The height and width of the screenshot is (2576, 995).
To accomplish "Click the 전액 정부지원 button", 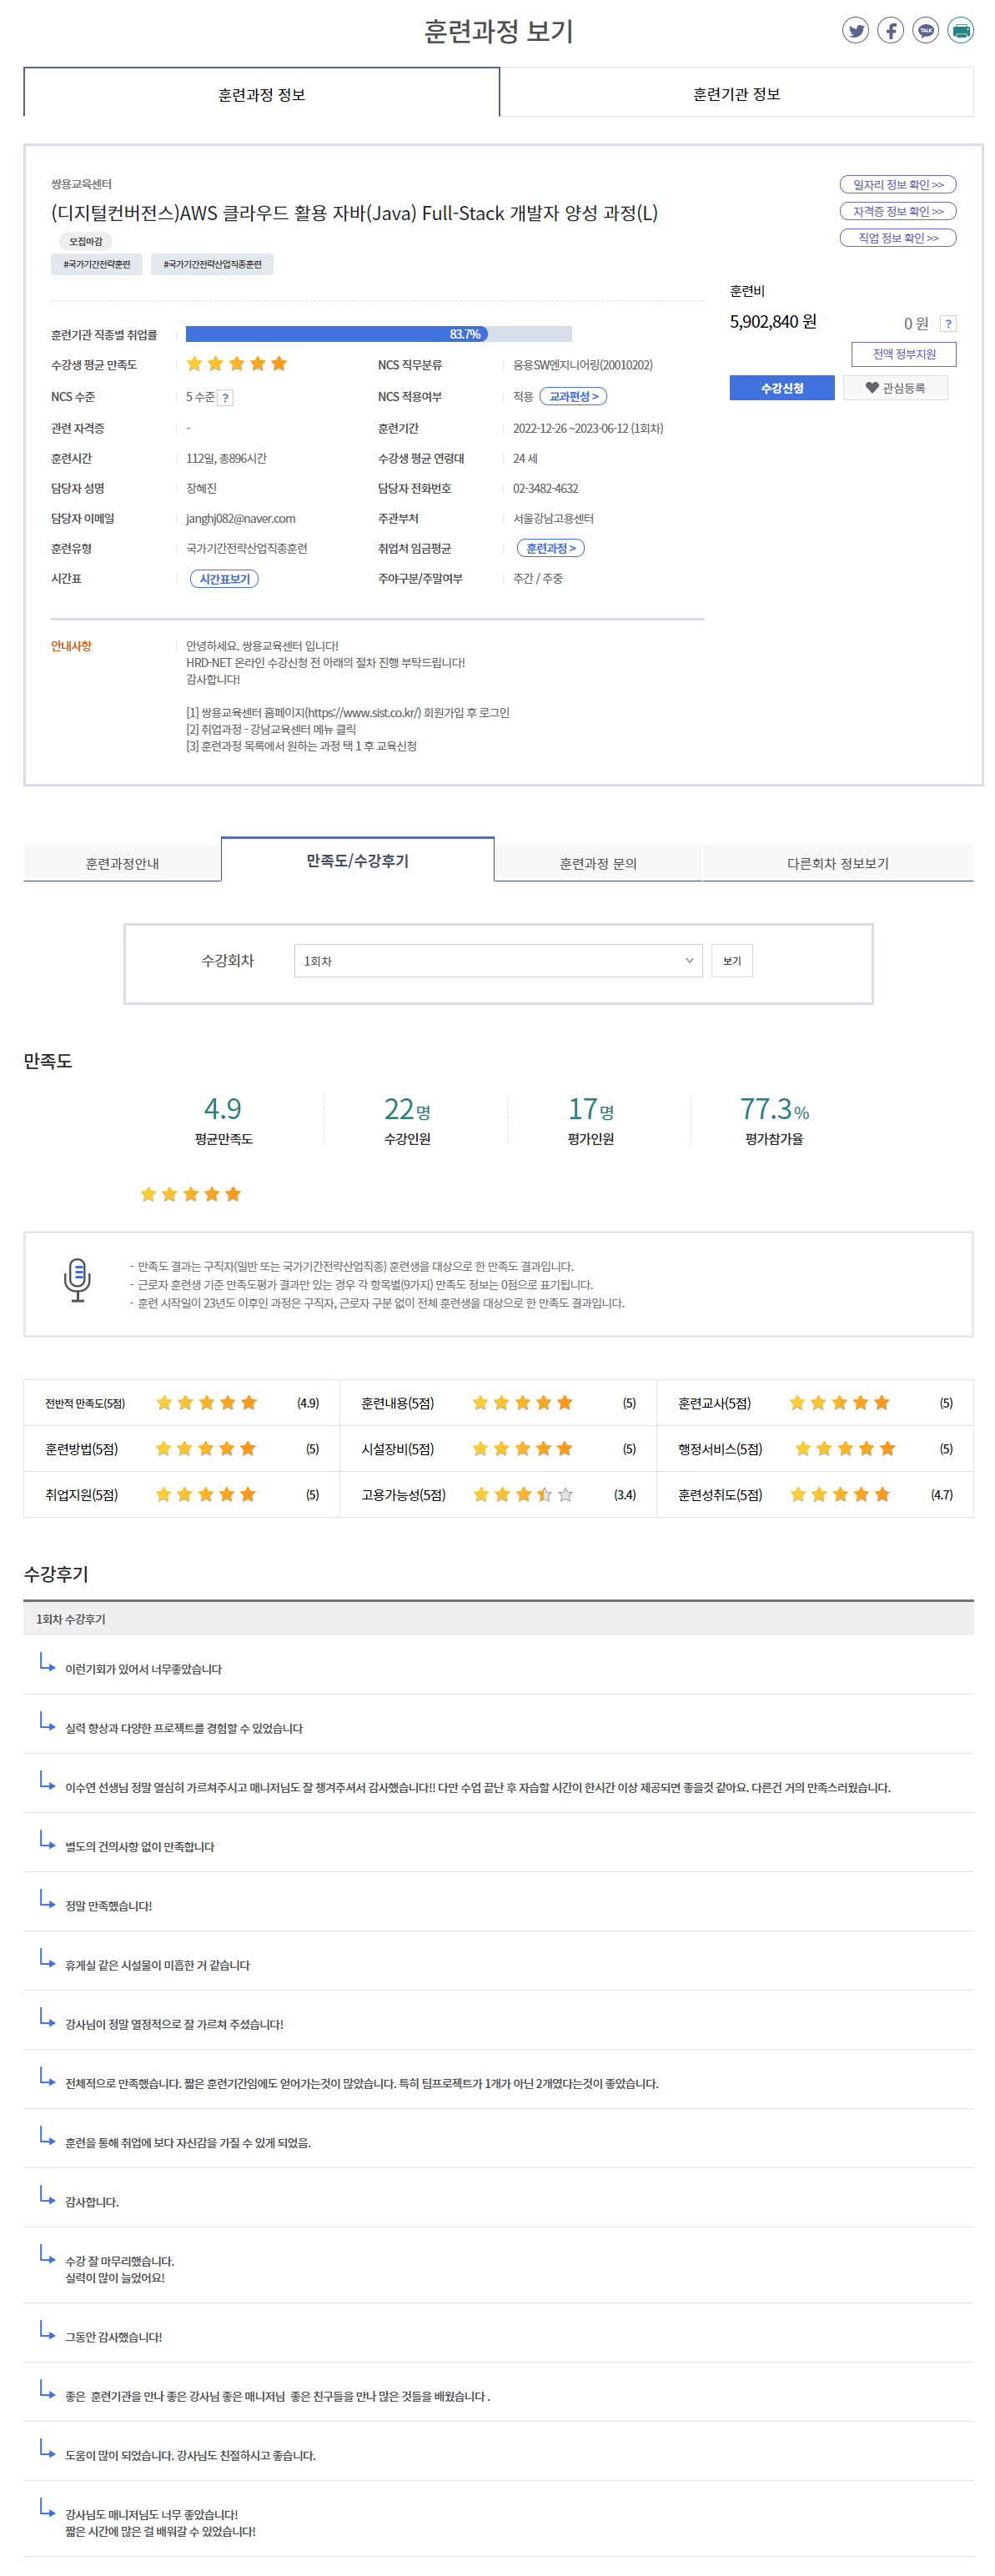I will coord(903,354).
